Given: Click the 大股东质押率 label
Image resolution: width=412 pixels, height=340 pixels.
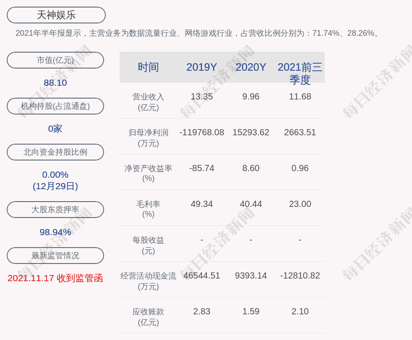Looking at the screenshot, I should (55, 210).
